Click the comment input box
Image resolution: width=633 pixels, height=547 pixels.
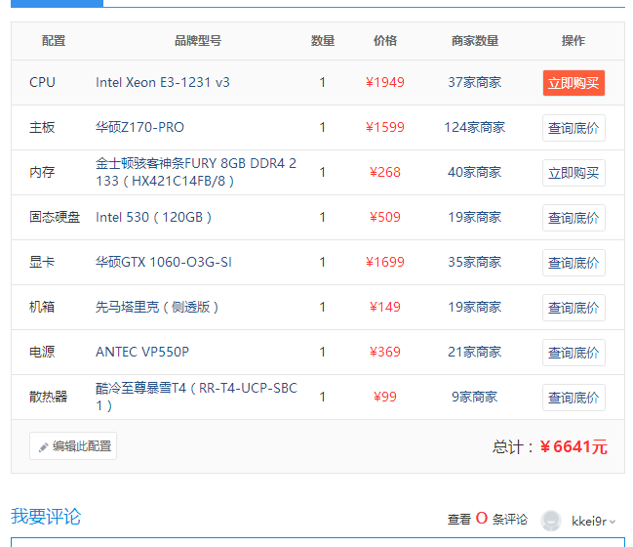pos(318,542)
